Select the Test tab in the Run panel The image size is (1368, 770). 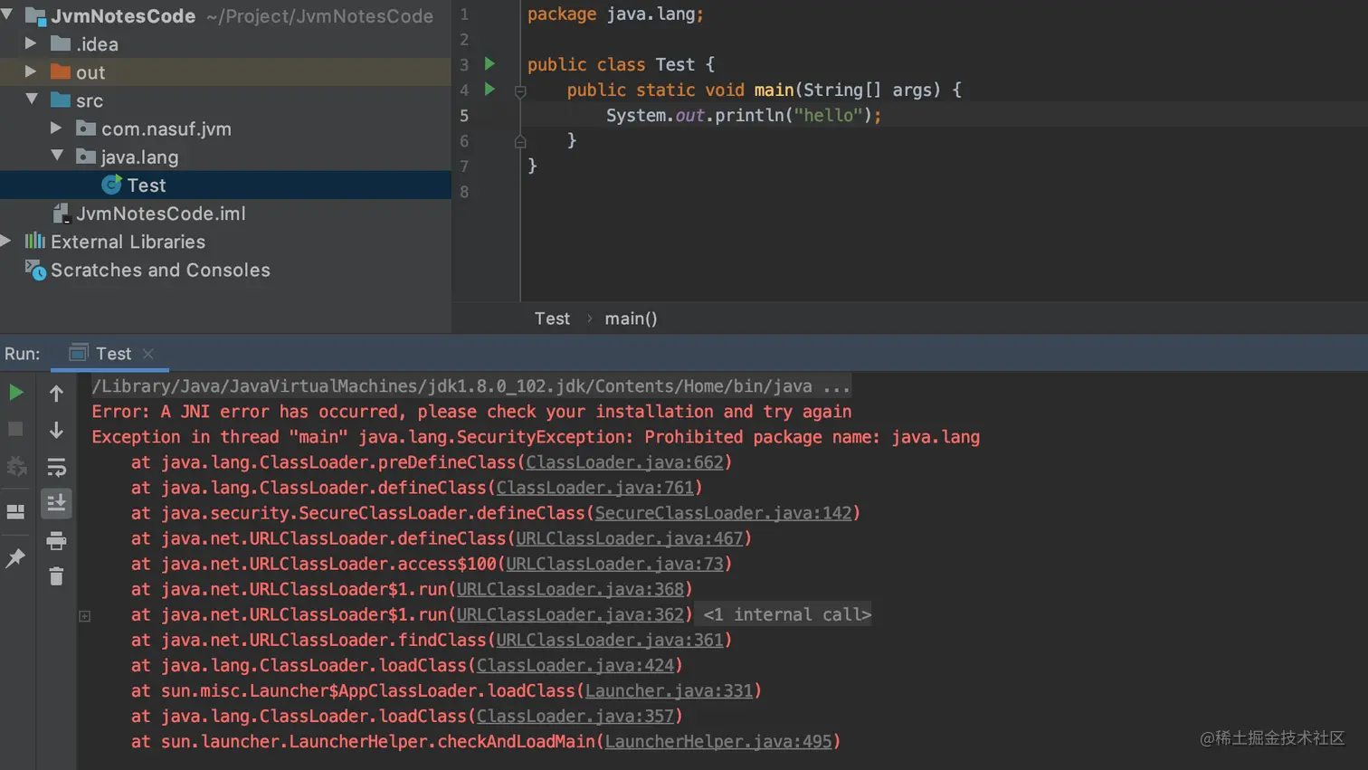109,354
